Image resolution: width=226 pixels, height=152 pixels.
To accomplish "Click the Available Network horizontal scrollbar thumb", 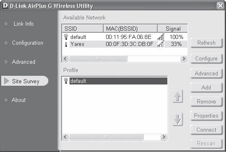I will (x=98, y=58).
